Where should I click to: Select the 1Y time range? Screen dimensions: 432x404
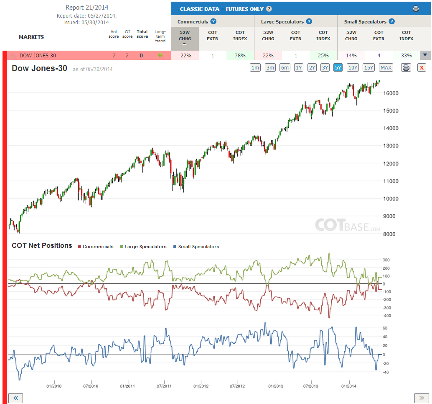299,67
